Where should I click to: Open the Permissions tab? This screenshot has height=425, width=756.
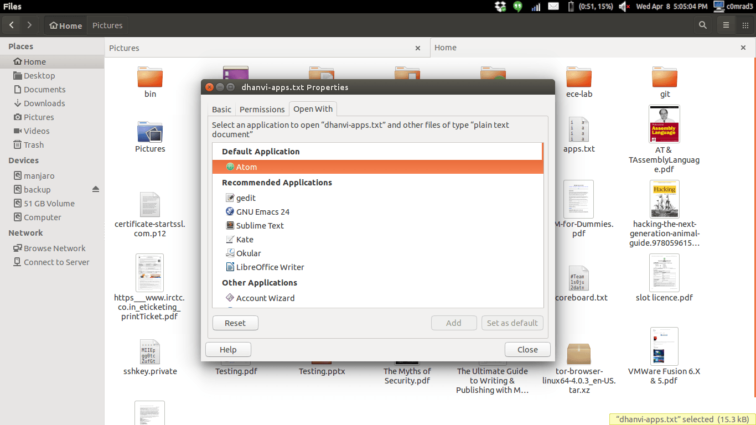pos(262,110)
